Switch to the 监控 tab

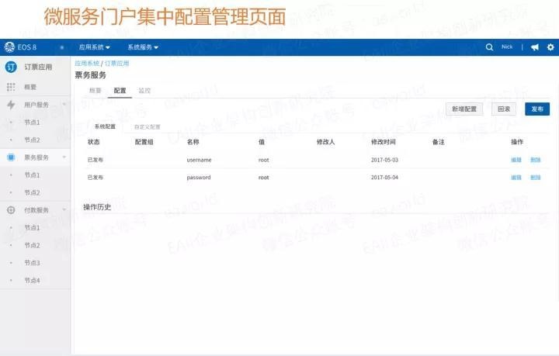tap(144, 91)
